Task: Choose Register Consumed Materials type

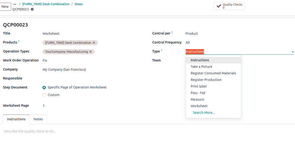Action: point(213,73)
